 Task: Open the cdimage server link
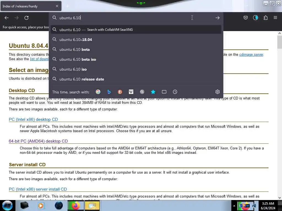(x=251, y=55)
